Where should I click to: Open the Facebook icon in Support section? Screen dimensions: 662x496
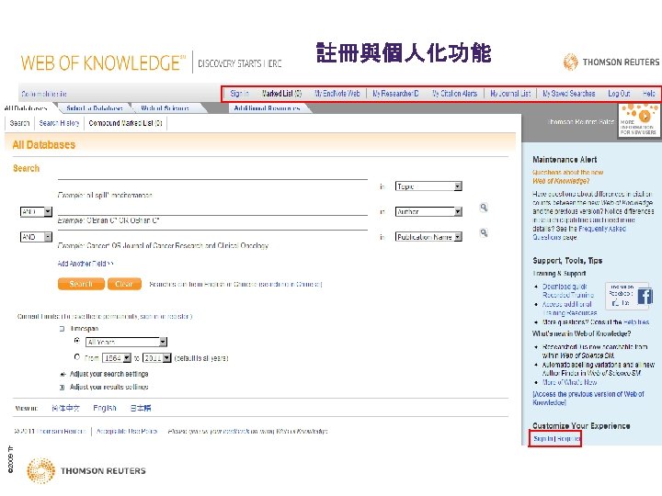645,296
